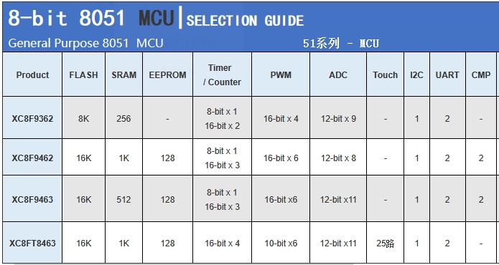Select the XC8F9462 product cell
Viewport: 499px width, 265px height.
(32, 158)
